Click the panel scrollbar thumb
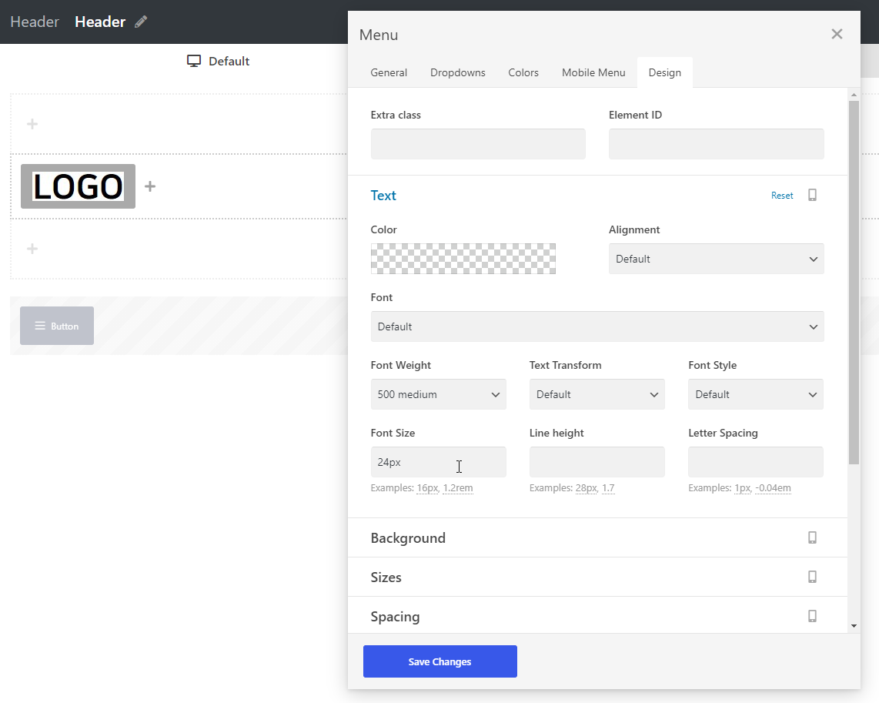The height and width of the screenshot is (703, 879). 854,283
